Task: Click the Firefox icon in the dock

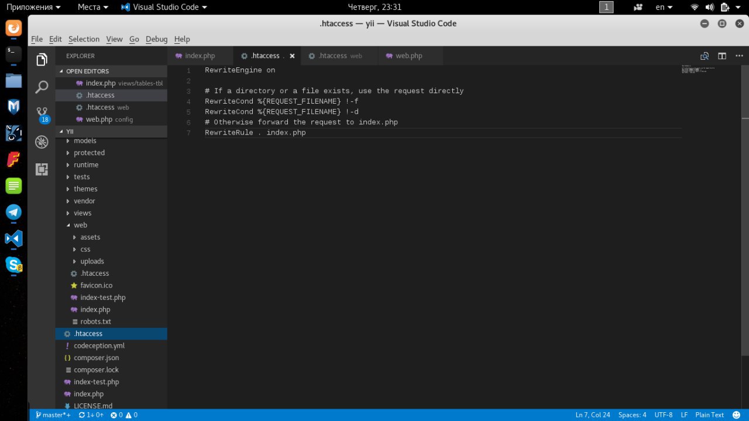Action: pos(13,28)
